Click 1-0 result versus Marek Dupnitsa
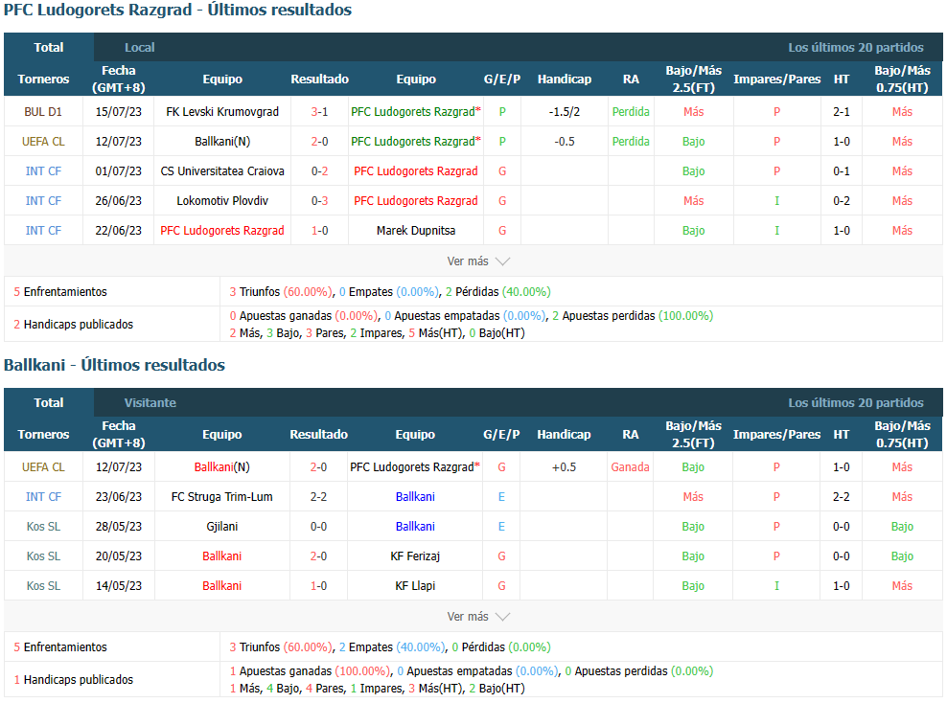This screenshot has width=947, height=703. coord(319,230)
